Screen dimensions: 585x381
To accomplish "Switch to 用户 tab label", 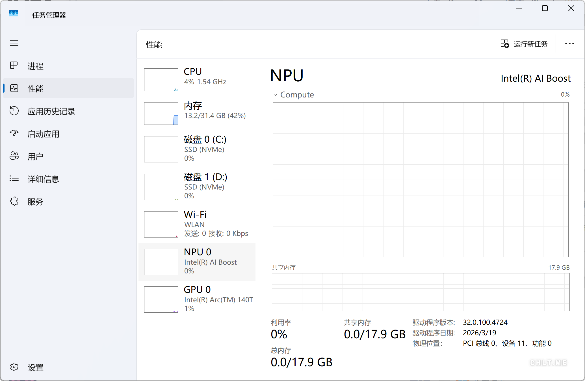I will coord(35,156).
